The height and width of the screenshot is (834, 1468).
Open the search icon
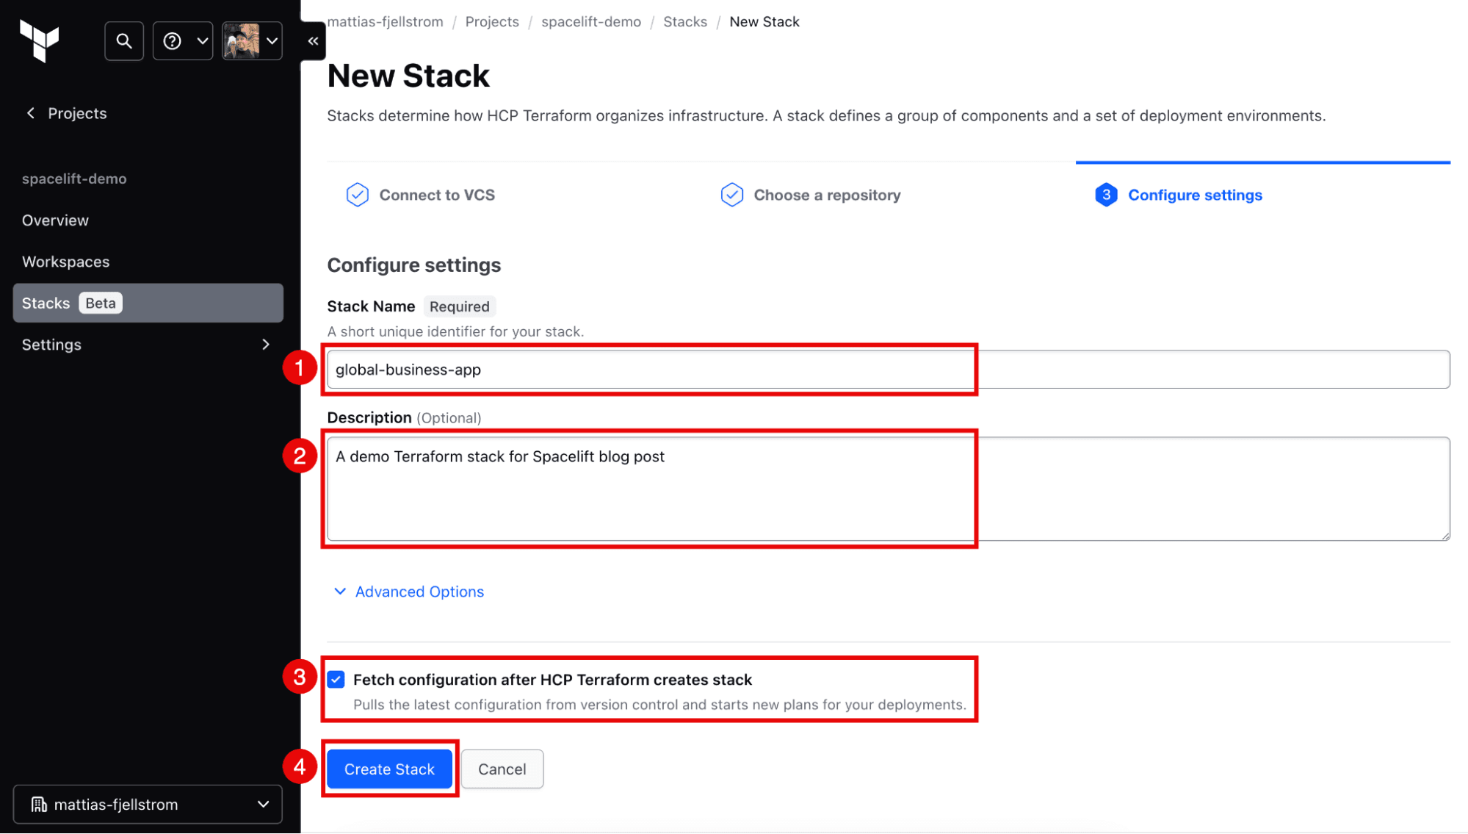(123, 40)
